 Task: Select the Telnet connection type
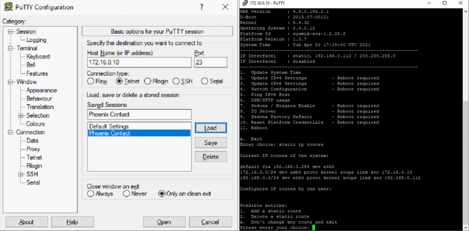click(x=119, y=81)
